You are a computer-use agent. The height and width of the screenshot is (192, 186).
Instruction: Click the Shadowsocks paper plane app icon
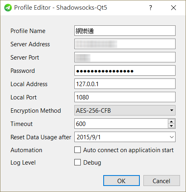(8, 8)
